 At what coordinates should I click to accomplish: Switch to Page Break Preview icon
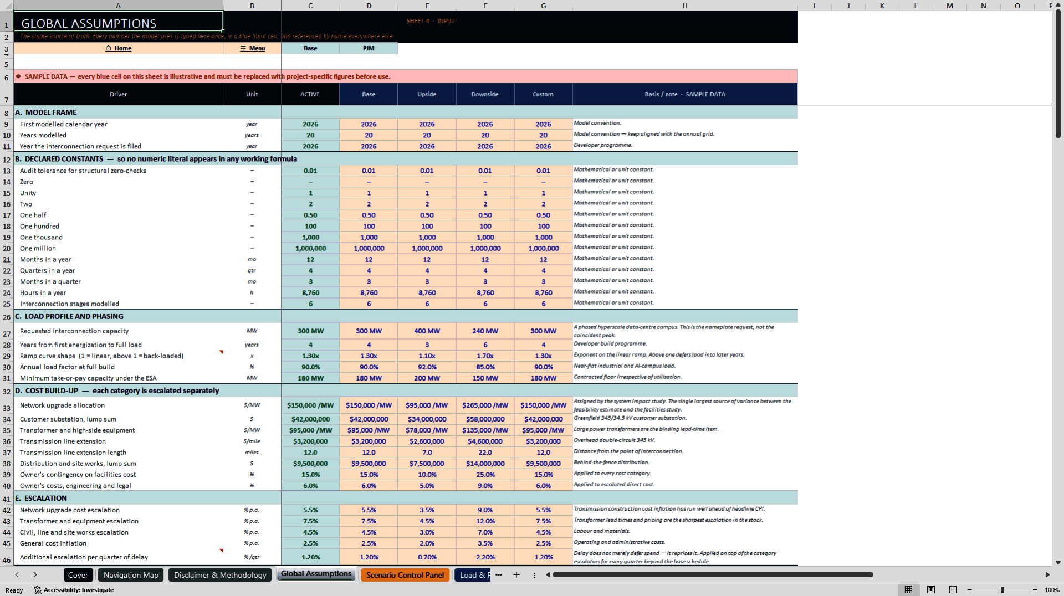(x=953, y=590)
